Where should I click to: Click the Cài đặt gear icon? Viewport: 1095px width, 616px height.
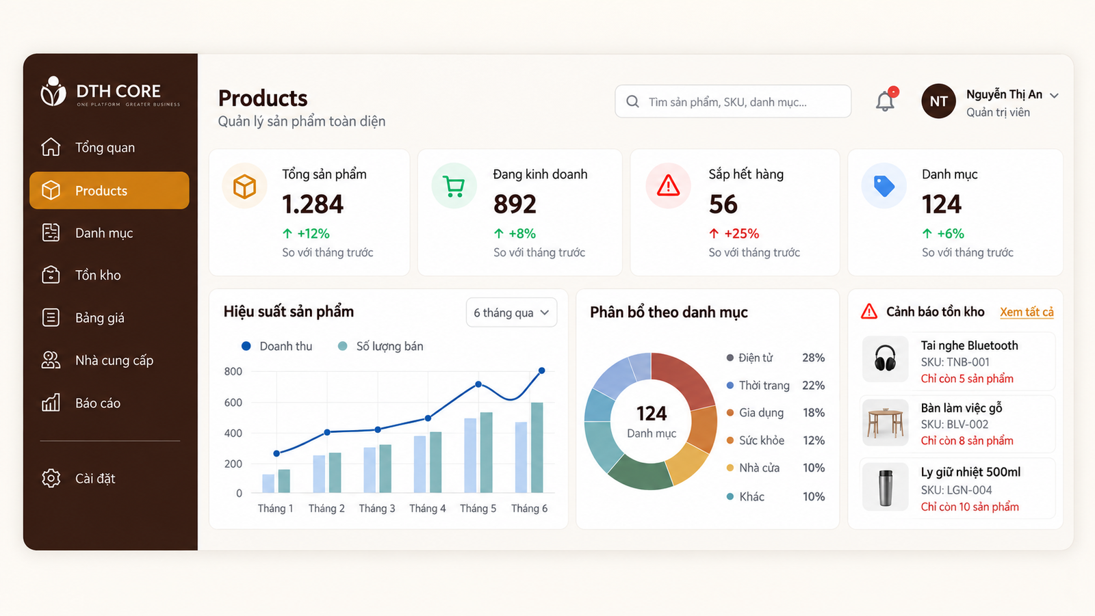[x=51, y=478]
